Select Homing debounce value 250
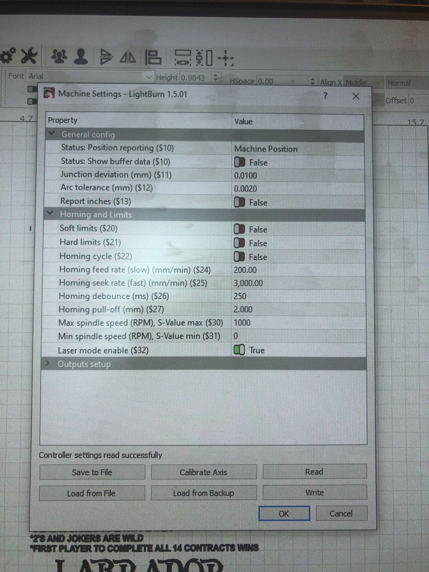 coord(298,296)
